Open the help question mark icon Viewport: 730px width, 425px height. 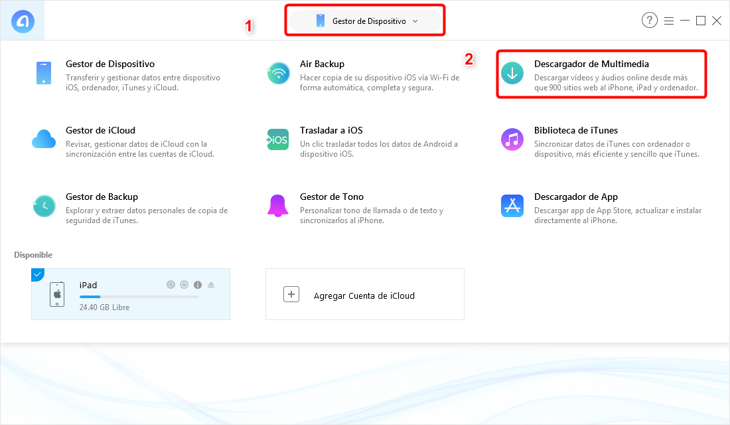(650, 20)
